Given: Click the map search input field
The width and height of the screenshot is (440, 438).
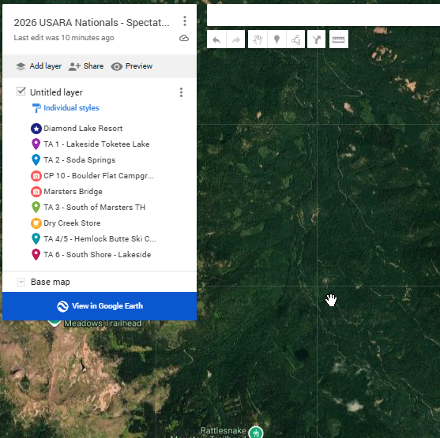Looking at the screenshot, I should [x=323, y=15].
